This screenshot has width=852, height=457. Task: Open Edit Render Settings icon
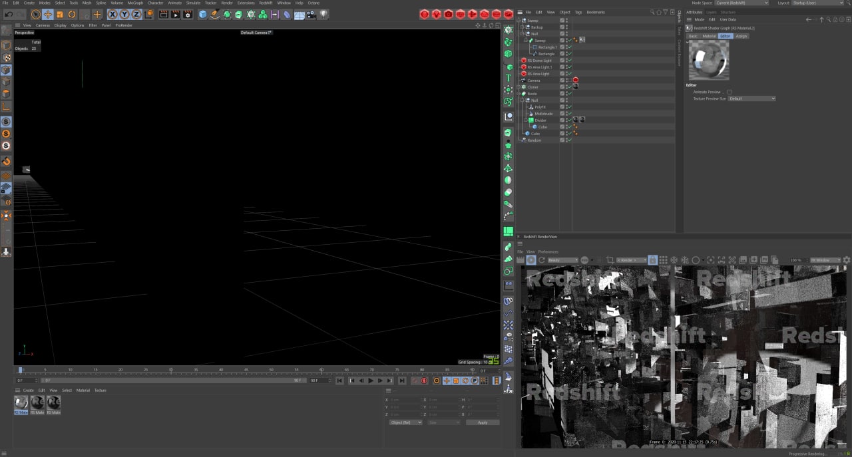[x=188, y=14]
